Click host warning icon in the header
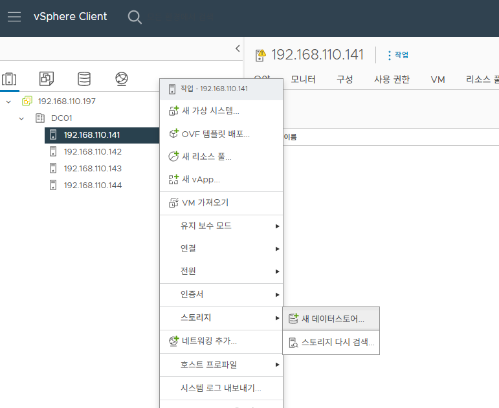This screenshot has width=499, height=408. (260, 55)
